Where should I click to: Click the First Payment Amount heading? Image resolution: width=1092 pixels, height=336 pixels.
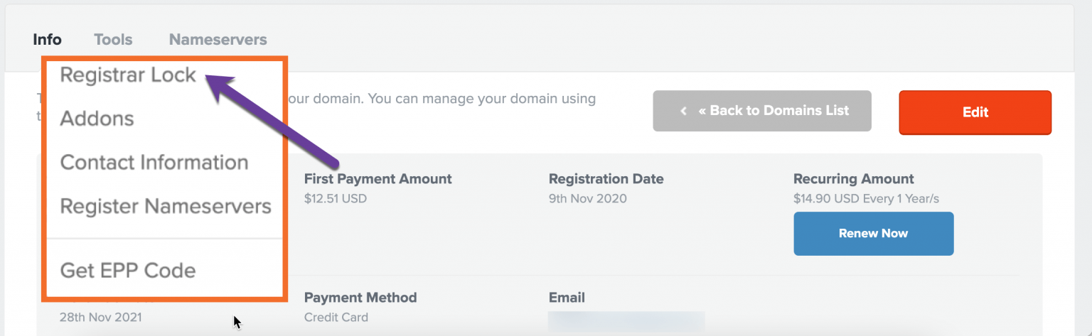(x=378, y=179)
